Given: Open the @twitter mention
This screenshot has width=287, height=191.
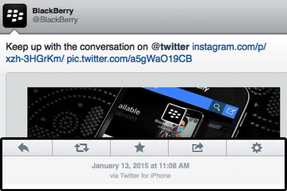Looking at the screenshot, I should point(170,47).
